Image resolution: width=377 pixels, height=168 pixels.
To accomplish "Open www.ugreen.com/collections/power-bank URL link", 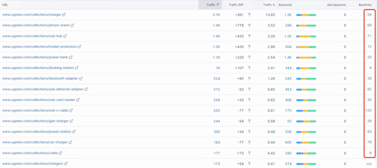I will pyautogui.click(x=35, y=57).
